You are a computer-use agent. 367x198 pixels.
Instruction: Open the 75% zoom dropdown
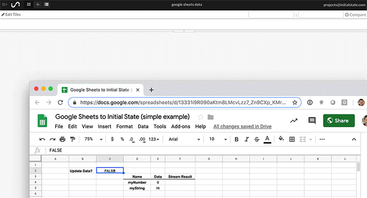click(94, 139)
